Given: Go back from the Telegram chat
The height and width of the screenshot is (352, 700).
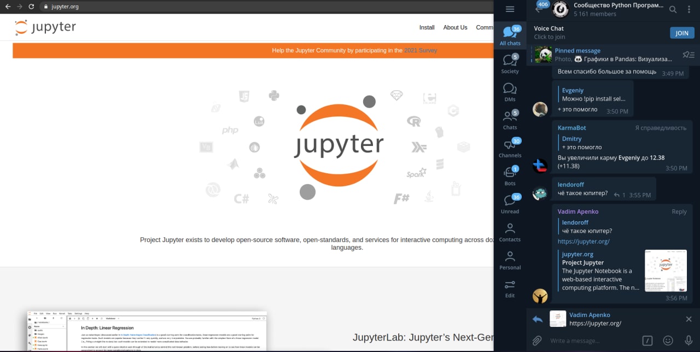Looking at the screenshot, I should [x=539, y=9].
